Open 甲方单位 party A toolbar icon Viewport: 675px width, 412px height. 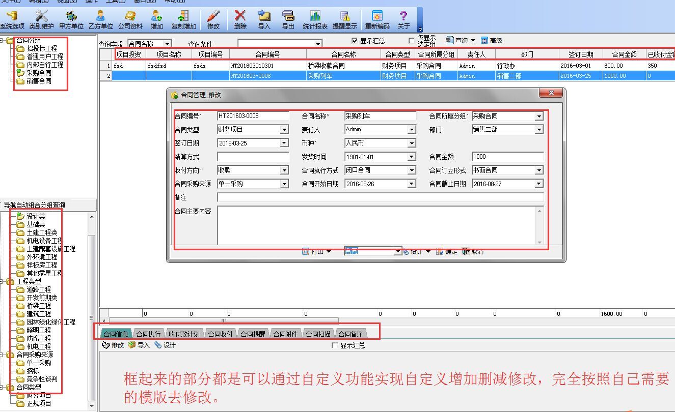pos(71,19)
